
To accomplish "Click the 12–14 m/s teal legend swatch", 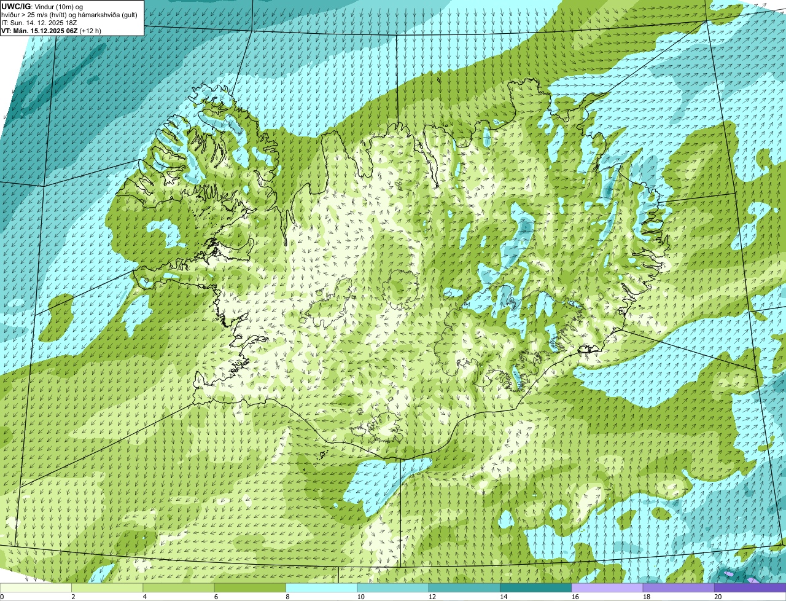I will pos(464,587).
